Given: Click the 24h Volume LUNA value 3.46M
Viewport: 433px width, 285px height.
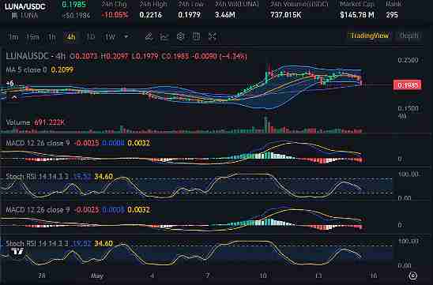Looking at the screenshot, I should (225, 15).
